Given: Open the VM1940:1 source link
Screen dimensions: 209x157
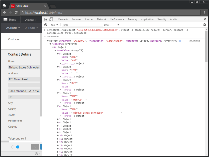Looking at the screenshot, I should click(x=194, y=41).
